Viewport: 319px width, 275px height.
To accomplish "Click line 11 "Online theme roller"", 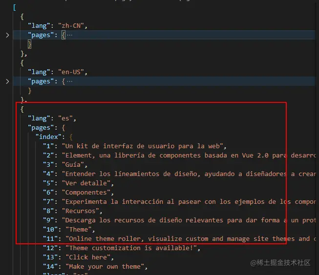I will coord(179,239).
